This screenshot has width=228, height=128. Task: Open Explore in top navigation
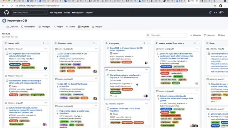pos(89,13)
